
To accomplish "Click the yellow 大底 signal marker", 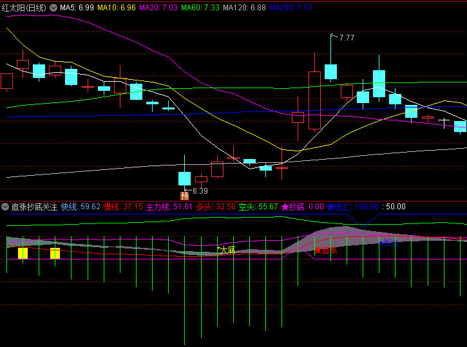I will point(226,250).
